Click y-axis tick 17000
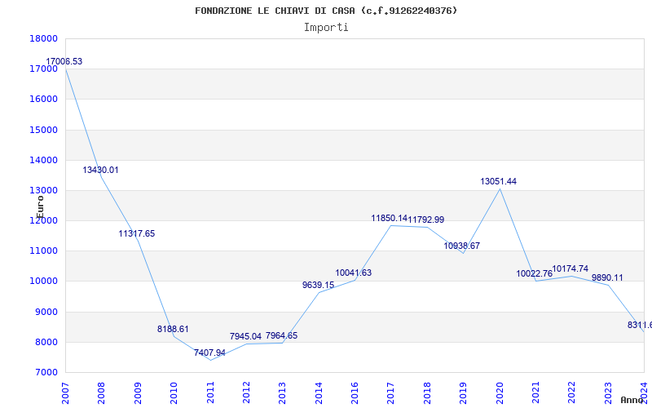 43,69
